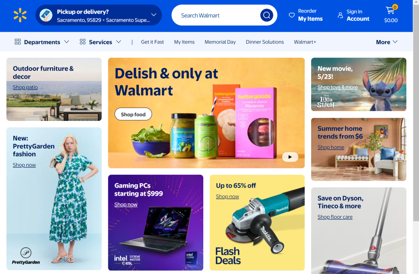Click the pickup or delivery phone icon
This screenshot has height=274, width=419.
click(x=46, y=15)
